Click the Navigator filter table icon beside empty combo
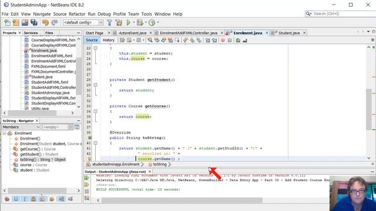 tap(77, 127)
